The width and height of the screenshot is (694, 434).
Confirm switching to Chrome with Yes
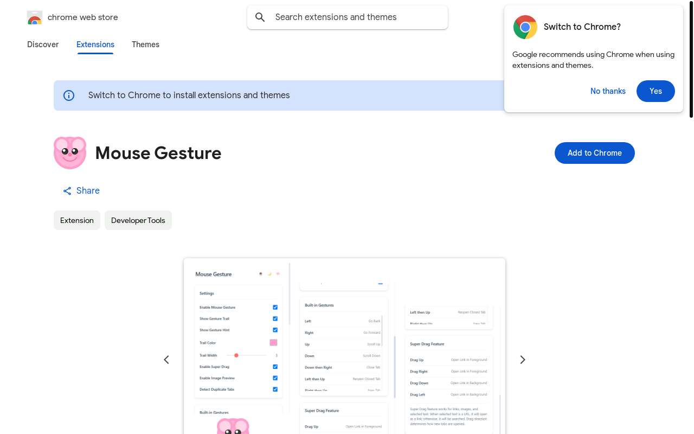coord(656,91)
